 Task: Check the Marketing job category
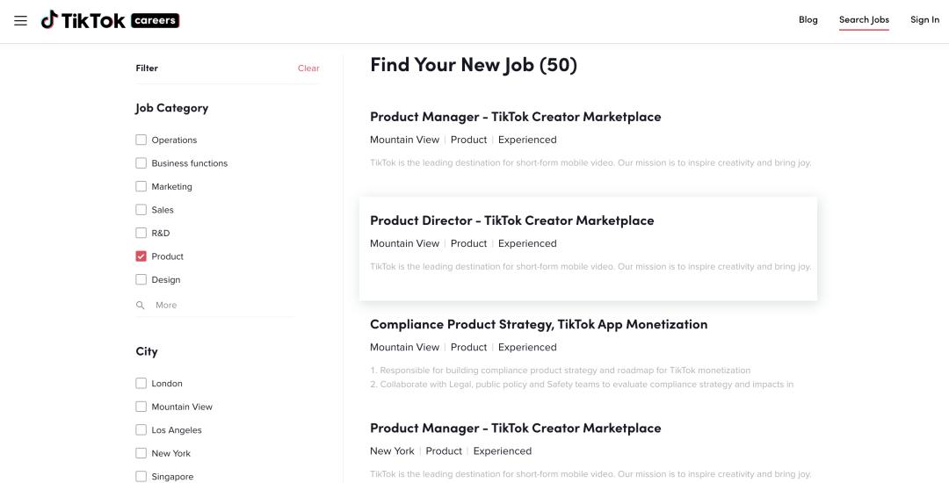click(141, 186)
